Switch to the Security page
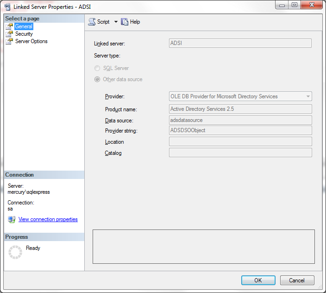Viewport: 326px width, 293px height. tap(24, 34)
